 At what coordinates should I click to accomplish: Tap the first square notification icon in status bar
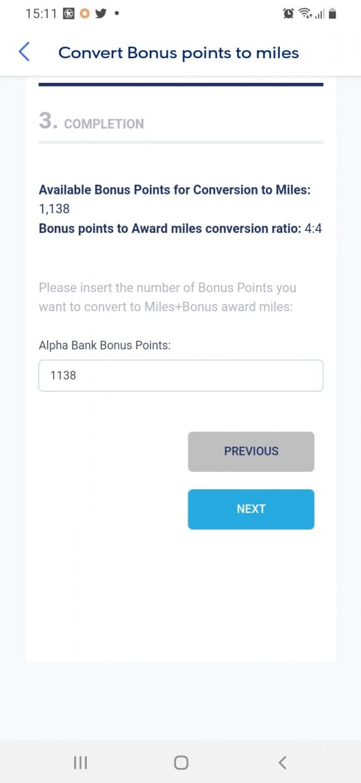coord(69,13)
